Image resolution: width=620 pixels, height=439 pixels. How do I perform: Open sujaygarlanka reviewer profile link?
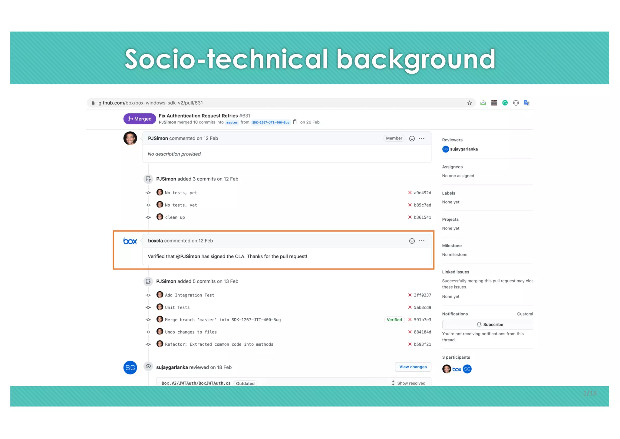[x=464, y=149]
